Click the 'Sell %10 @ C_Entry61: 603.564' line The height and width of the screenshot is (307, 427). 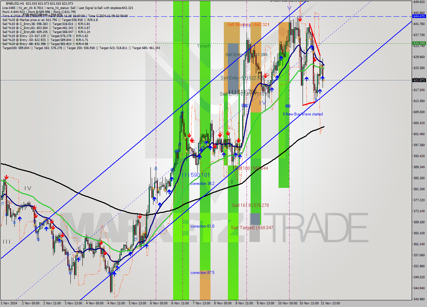pos(46,28)
